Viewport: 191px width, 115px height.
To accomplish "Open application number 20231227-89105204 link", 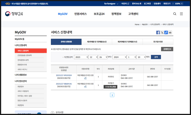I will pyautogui.click(x=64, y=75).
